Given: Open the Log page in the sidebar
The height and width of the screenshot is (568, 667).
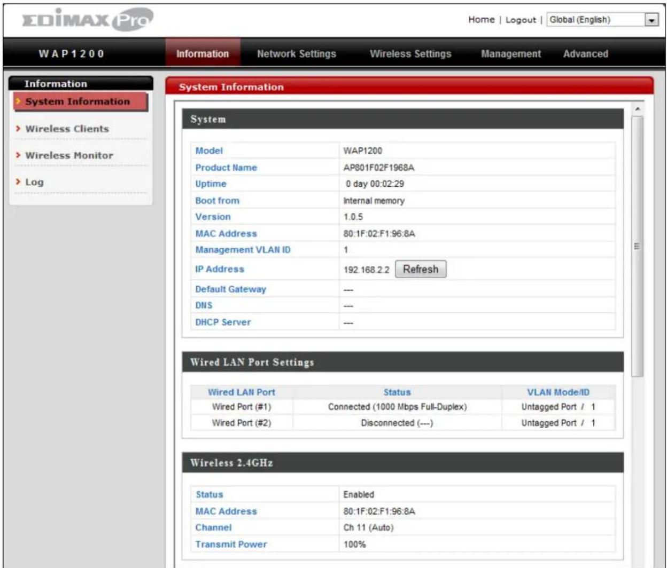Looking at the screenshot, I should click(35, 182).
